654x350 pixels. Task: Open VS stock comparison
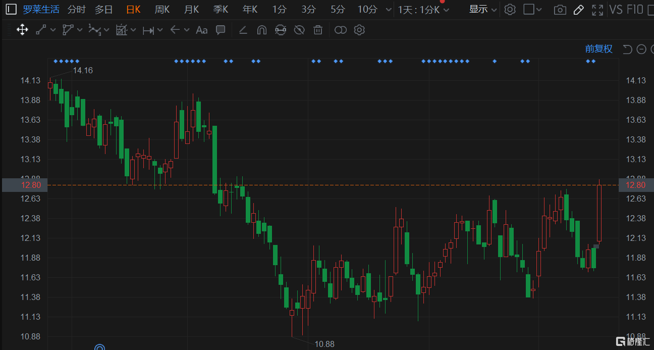point(616,10)
